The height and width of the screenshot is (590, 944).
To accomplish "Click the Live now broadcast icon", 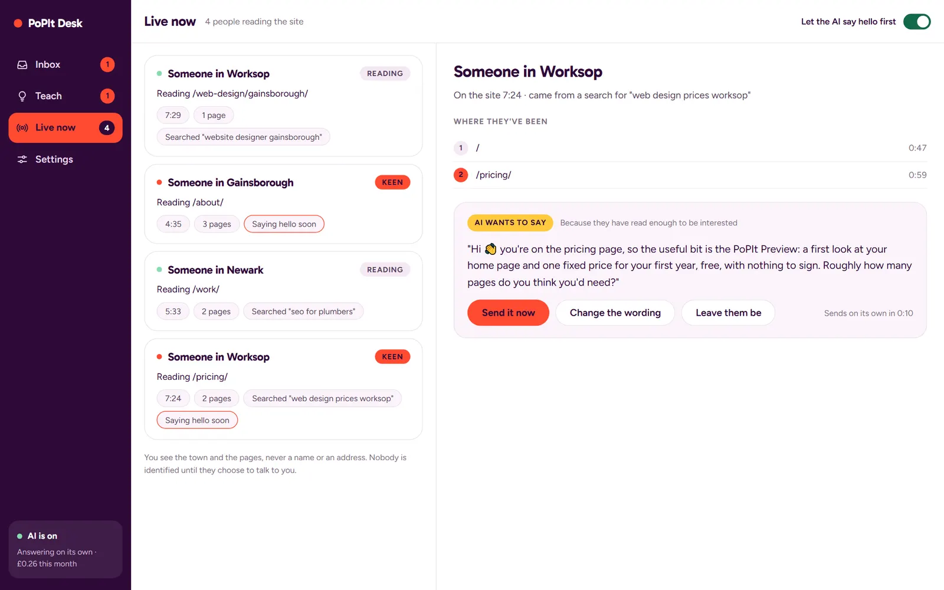I will (x=22, y=128).
